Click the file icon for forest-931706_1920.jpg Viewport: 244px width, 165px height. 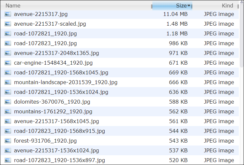coord(8,141)
